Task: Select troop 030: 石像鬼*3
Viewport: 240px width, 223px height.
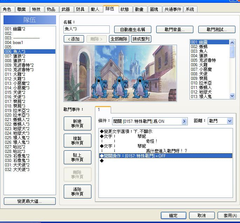Action: point(30,161)
